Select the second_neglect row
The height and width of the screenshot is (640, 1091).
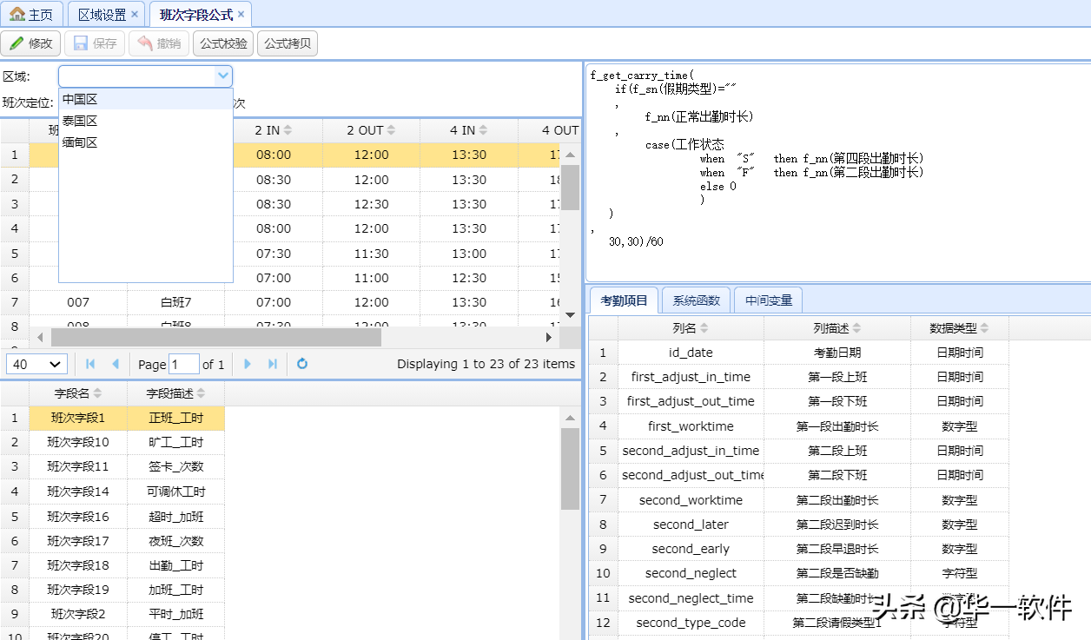[798, 573]
